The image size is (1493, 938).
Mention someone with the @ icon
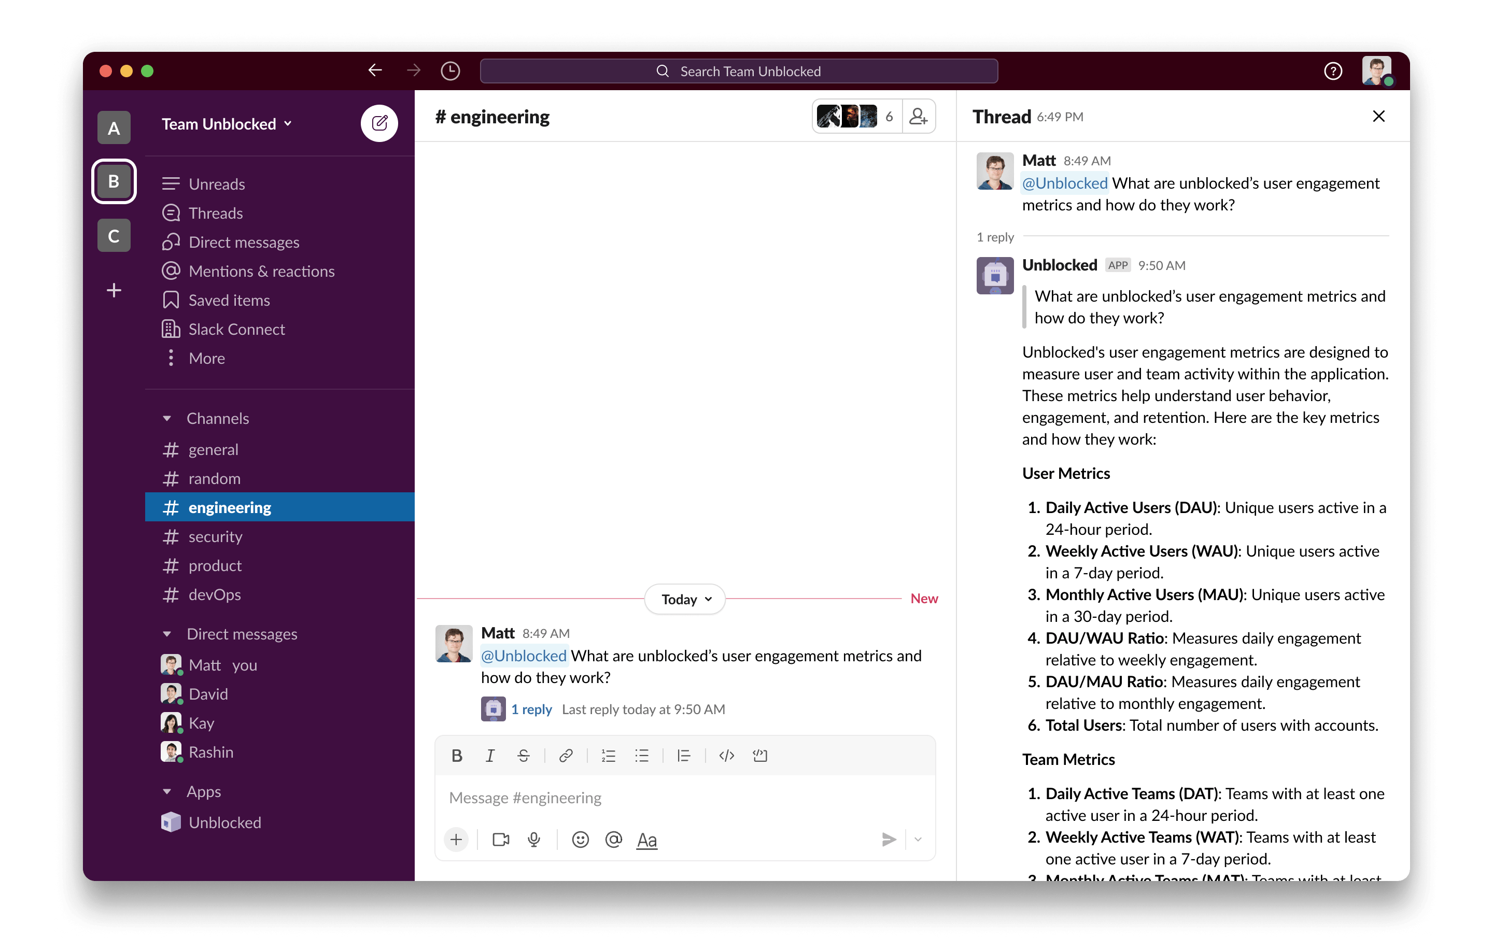pyautogui.click(x=613, y=840)
